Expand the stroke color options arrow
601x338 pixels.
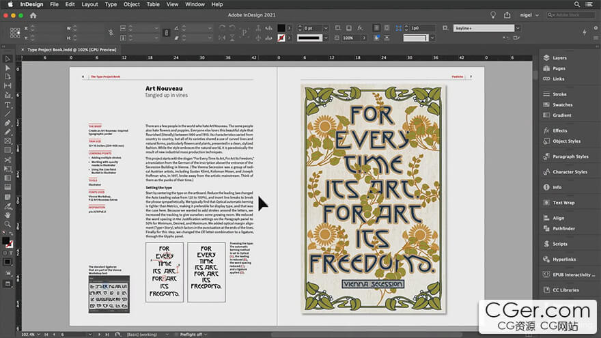point(290,38)
